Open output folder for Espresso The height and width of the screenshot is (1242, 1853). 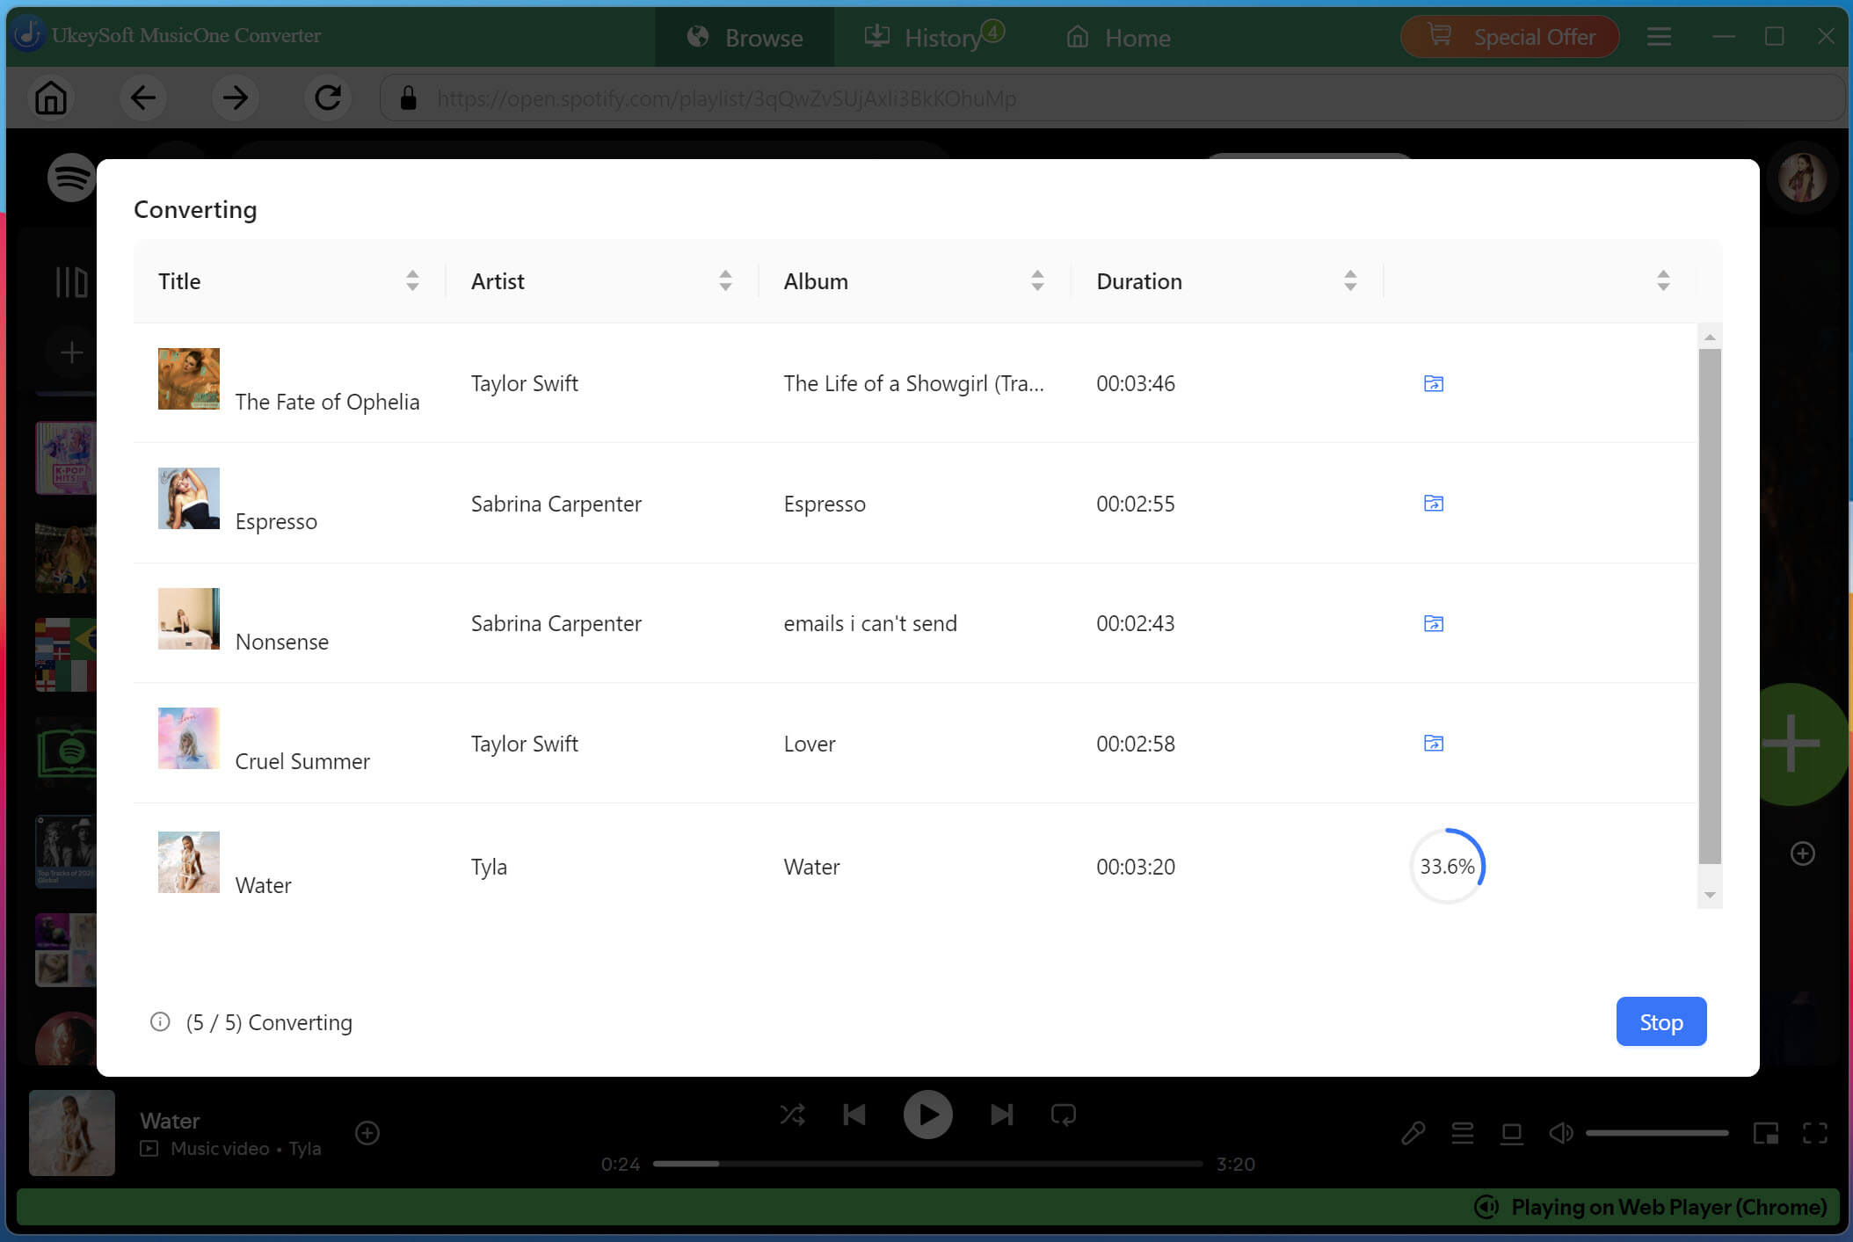1434,503
